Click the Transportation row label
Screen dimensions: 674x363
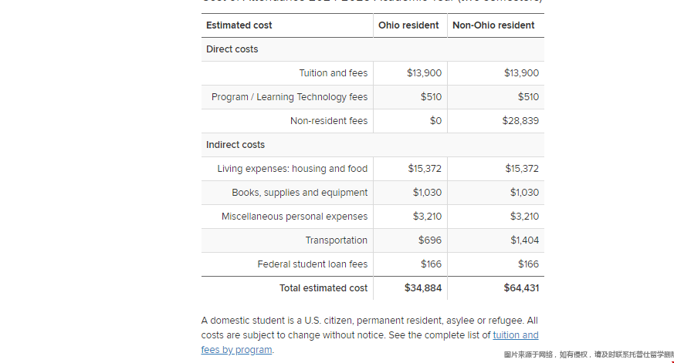coord(337,240)
